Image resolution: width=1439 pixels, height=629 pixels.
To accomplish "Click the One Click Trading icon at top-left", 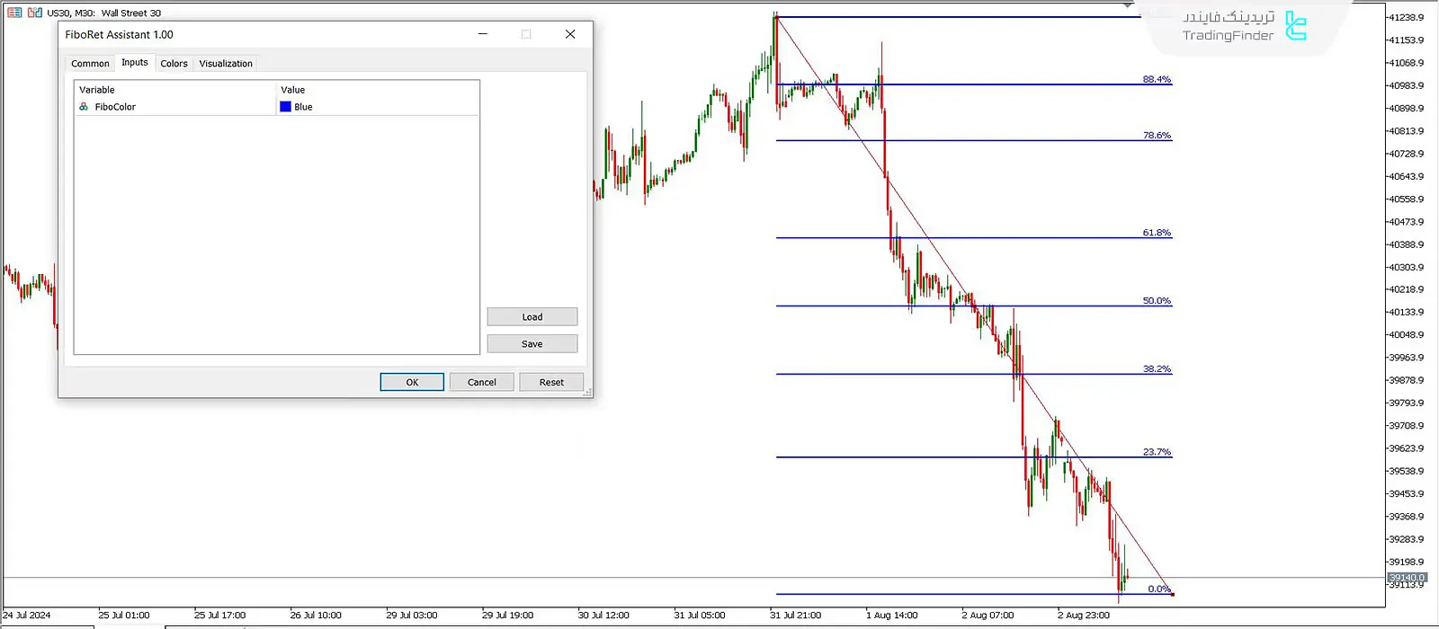I will click(14, 13).
